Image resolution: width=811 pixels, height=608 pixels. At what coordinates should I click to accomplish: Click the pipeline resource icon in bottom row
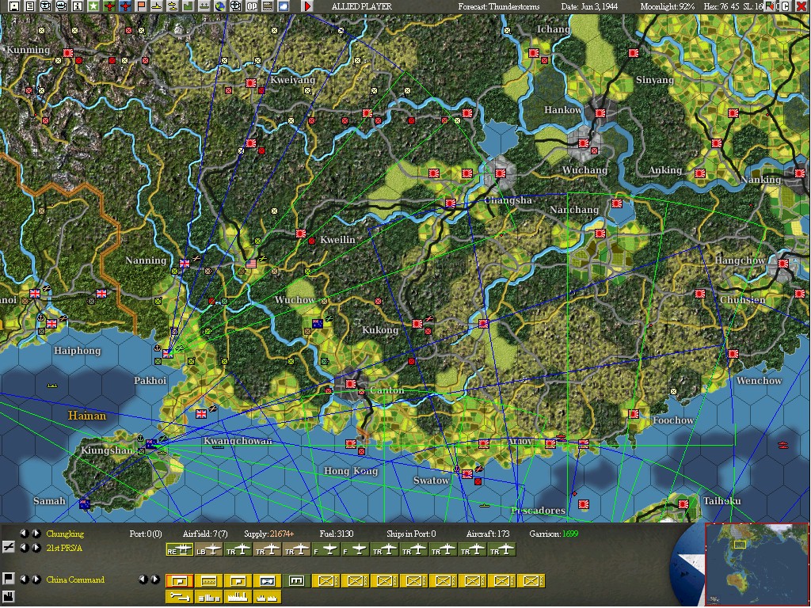tap(180, 597)
